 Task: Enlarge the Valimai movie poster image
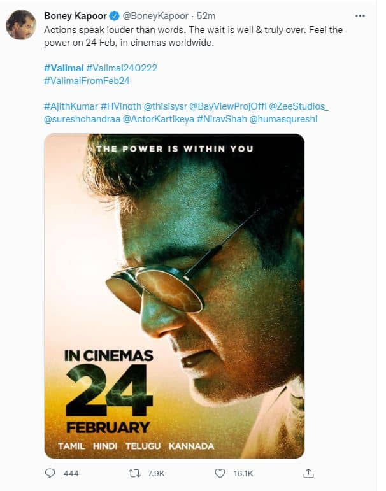tap(175, 296)
